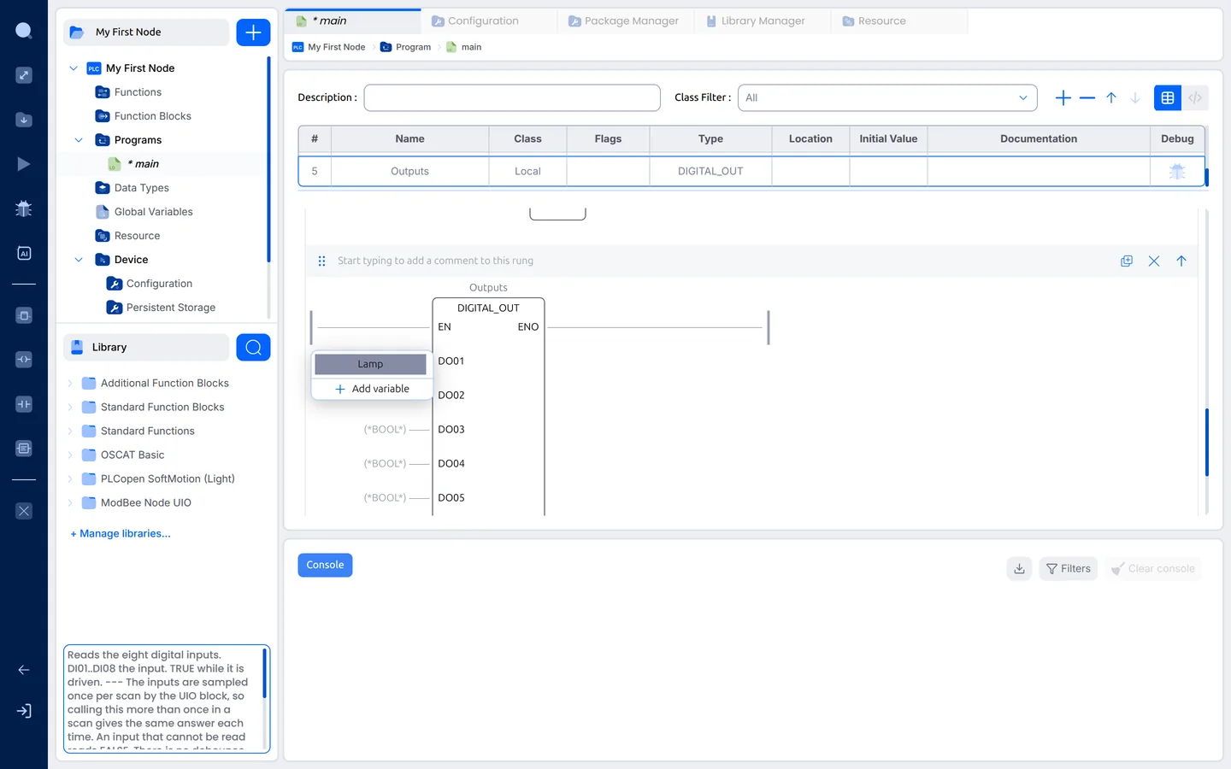Click the expand arrows icon in the sidebar
The height and width of the screenshot is (769, 1231).
24,75
